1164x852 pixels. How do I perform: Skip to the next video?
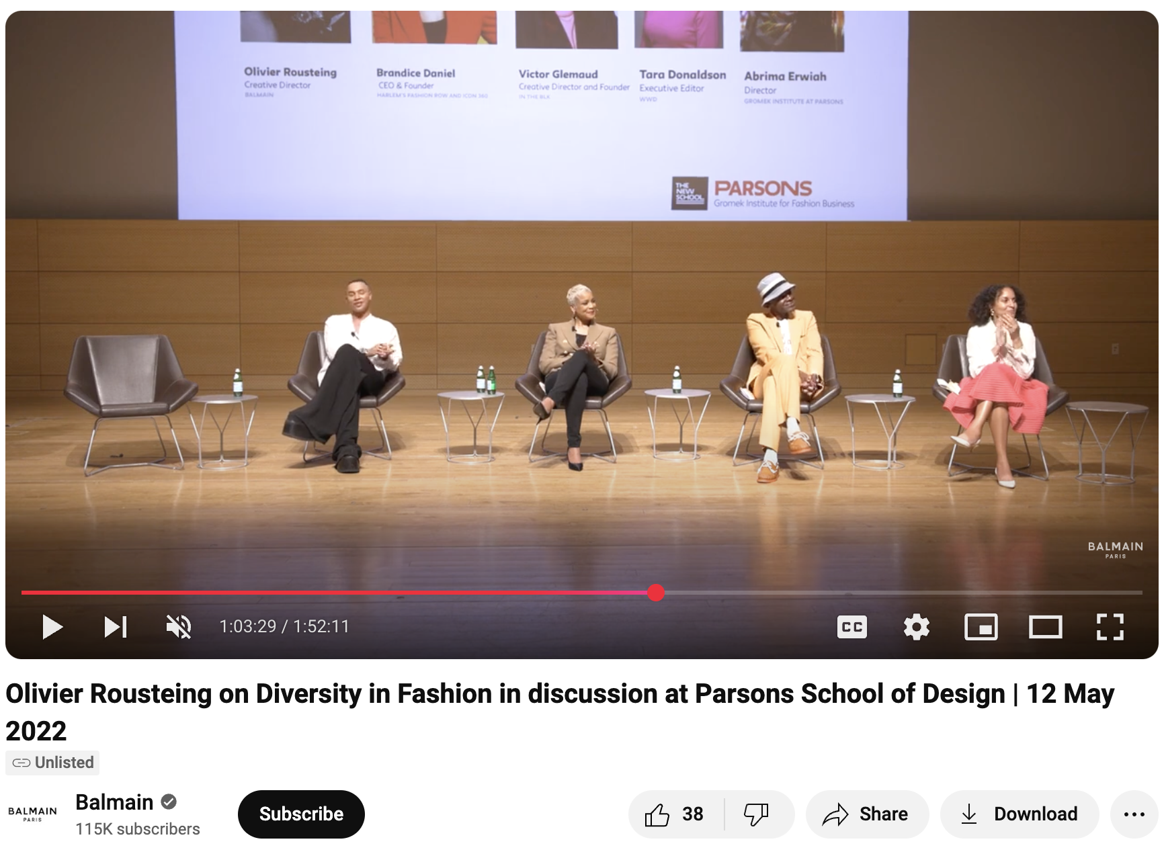(x=116, y=627)
